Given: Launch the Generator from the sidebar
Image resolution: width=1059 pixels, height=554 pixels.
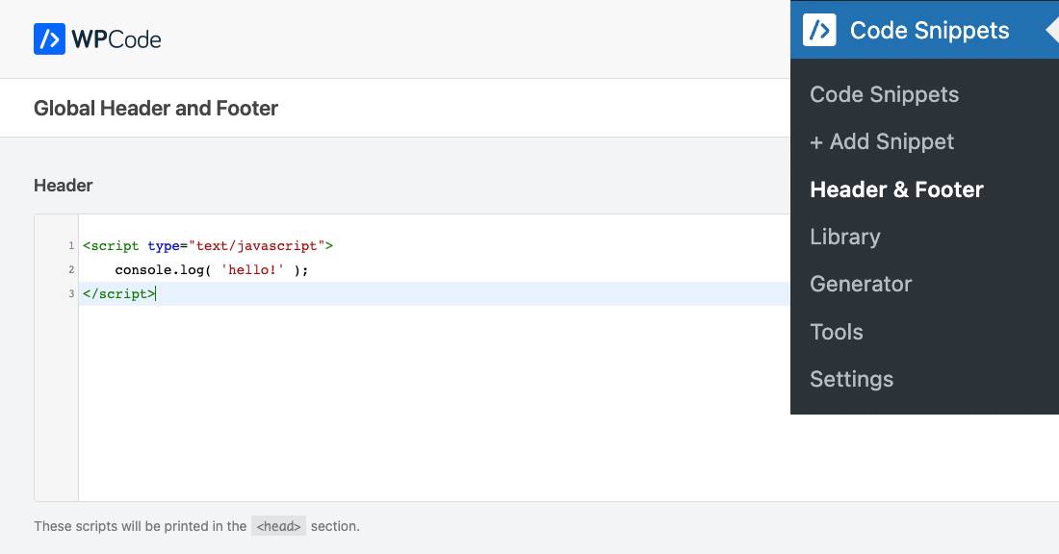Looking at the screenshot, I should [x=860, y=284].
